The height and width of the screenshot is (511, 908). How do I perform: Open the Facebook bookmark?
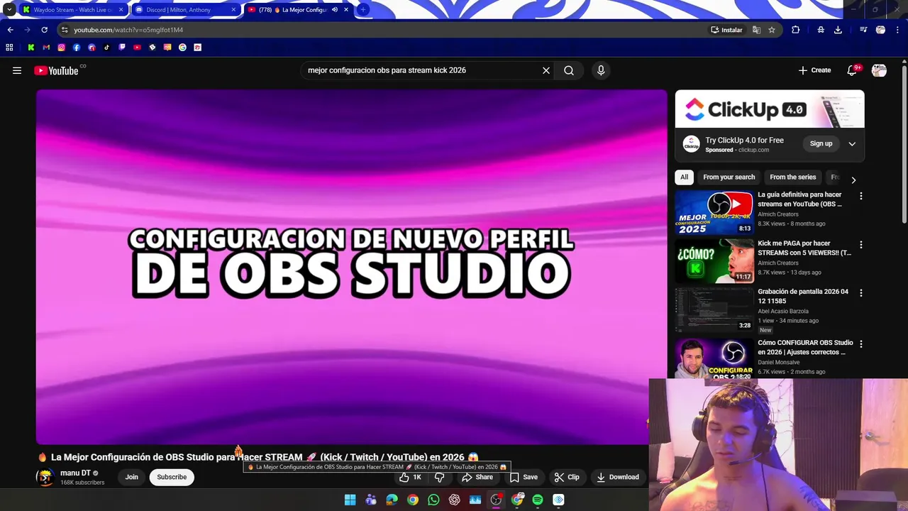tap(77, 48)
